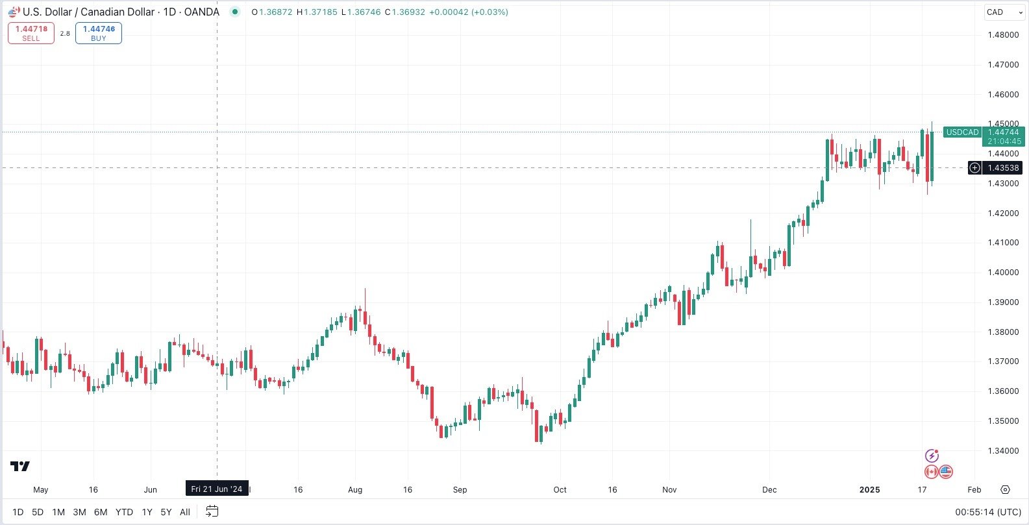The width and height of the screenshot is (1029, 525).
Task: Click the 1.42000 price axis label
Action: [x=1003, y=214]
